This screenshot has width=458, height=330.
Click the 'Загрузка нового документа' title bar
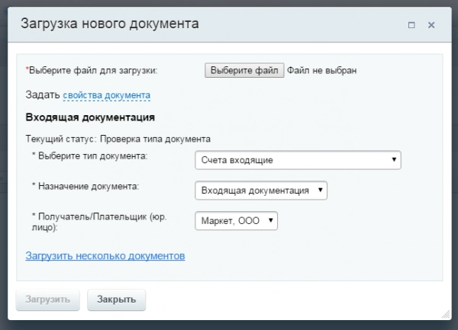(x=110, y=24)
